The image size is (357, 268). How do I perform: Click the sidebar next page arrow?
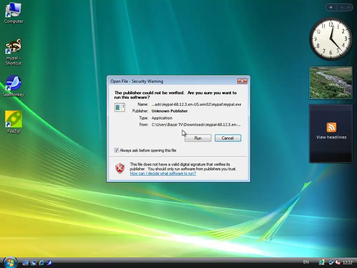point(348,7)
